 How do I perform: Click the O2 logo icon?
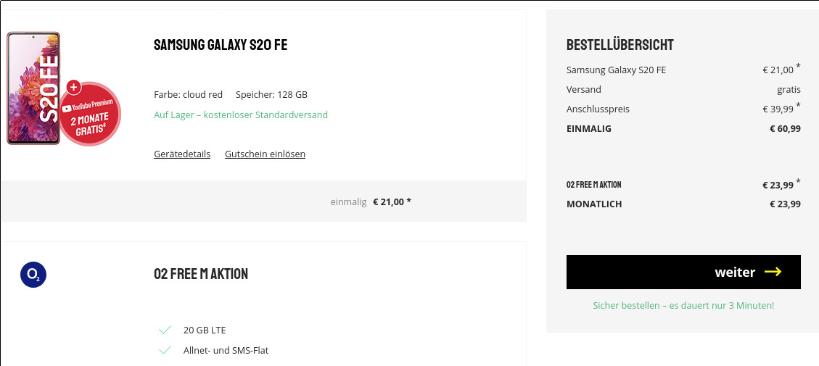click(33, 274)
